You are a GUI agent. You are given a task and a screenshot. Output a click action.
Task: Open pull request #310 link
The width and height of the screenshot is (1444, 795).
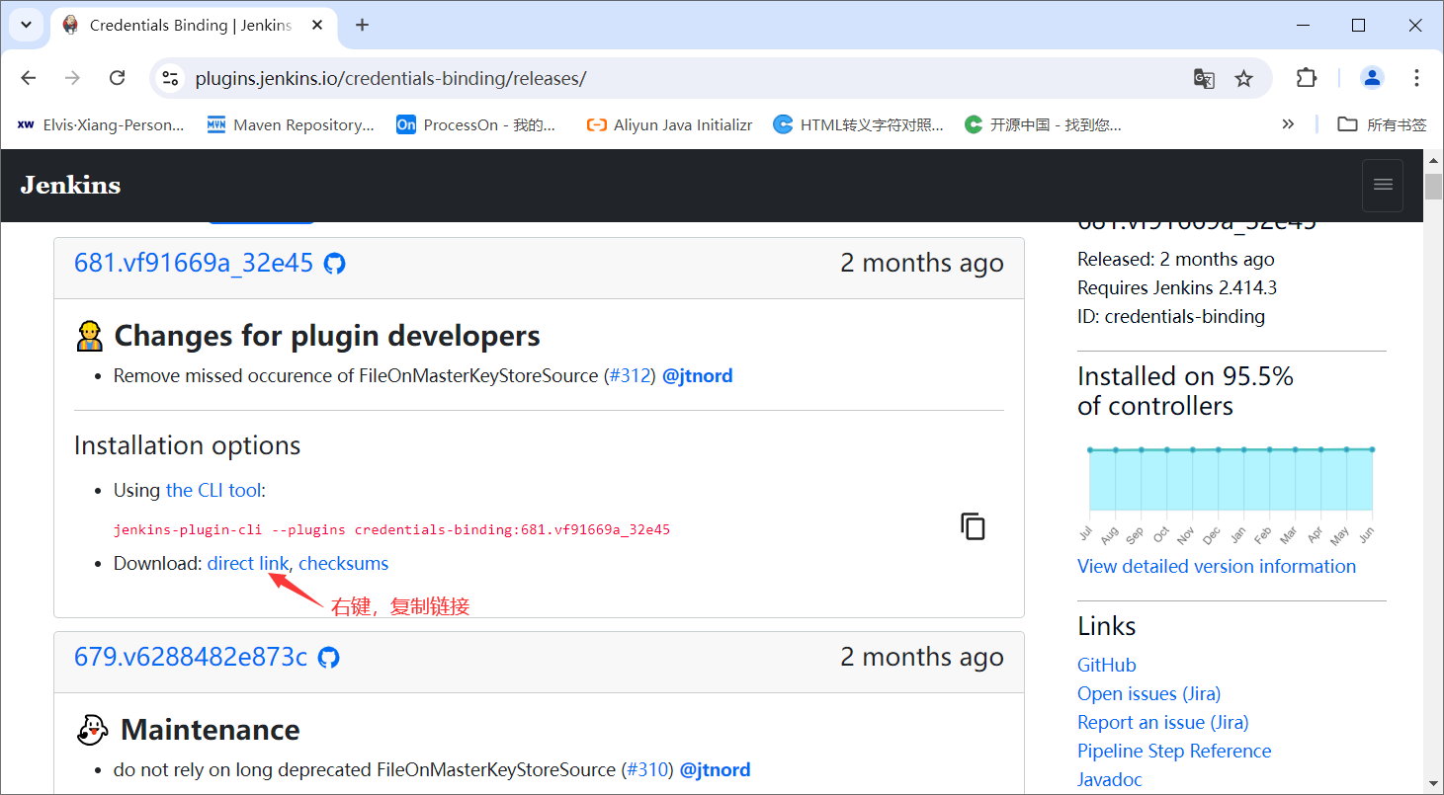647,769
